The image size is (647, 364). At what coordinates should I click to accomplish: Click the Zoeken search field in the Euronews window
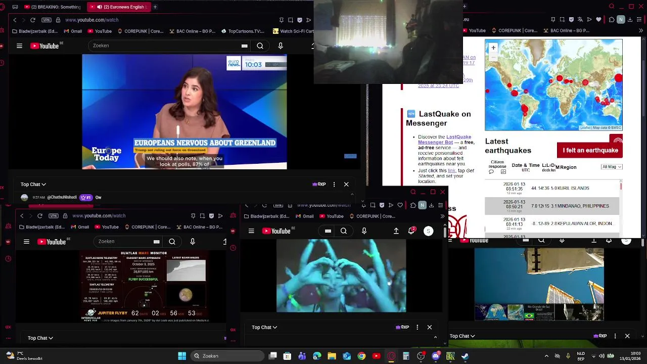coord(164,45)
